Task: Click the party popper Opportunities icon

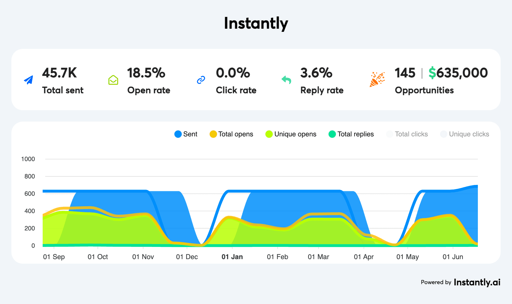Action: [377, 80]
